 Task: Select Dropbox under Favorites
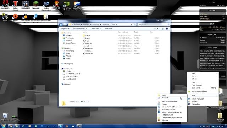(68, 41)
